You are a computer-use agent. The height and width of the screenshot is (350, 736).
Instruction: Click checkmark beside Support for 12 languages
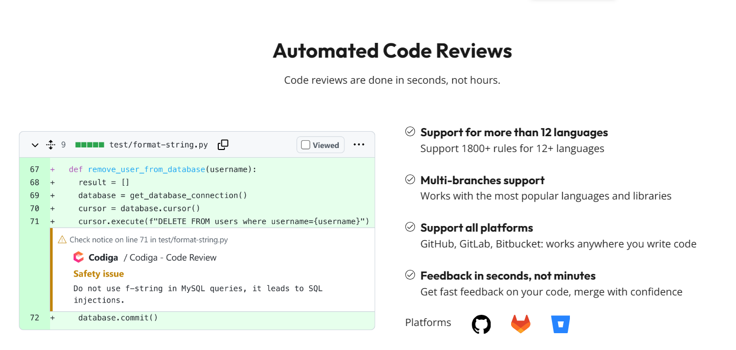coord(410,132)
